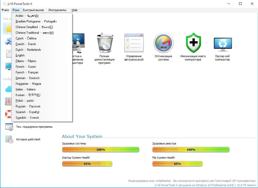Launch the System Optimizer speedometer icon
The image size is (258, 188).
coord(163,43)
